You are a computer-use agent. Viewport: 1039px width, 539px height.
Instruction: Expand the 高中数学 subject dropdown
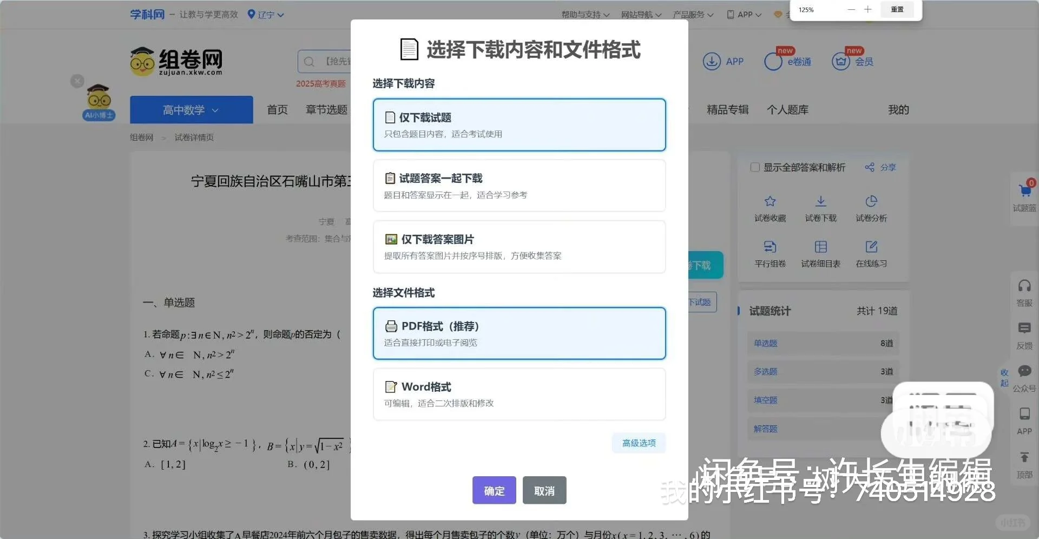(x=190, y=109)
